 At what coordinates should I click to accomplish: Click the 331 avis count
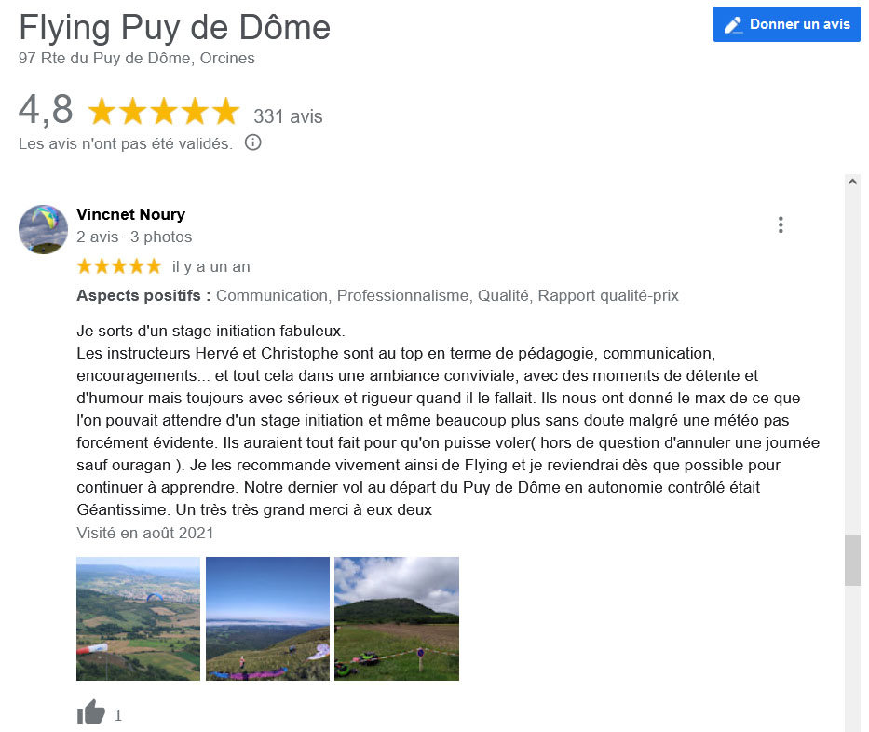tap(288, 116)
